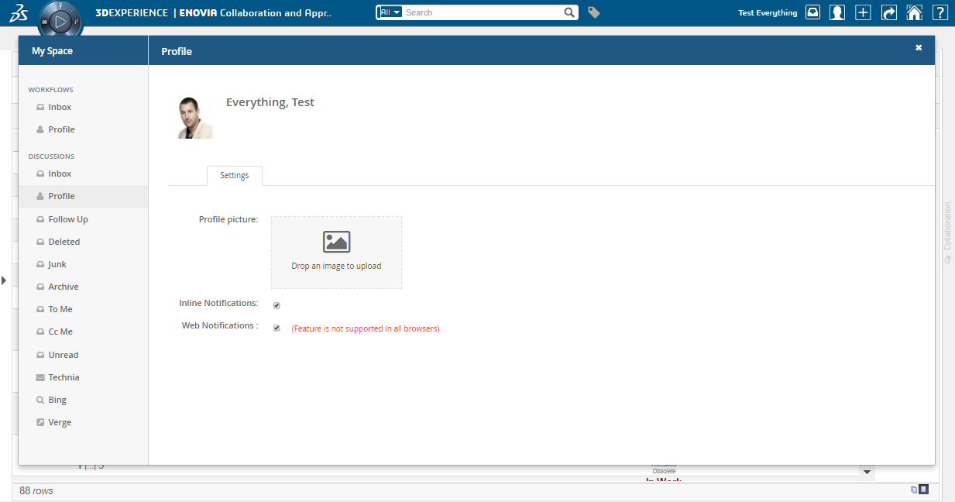This screenshot has height=502, width=955.
Task: Open the inbox tray icon in header
Action: point(812,12)
